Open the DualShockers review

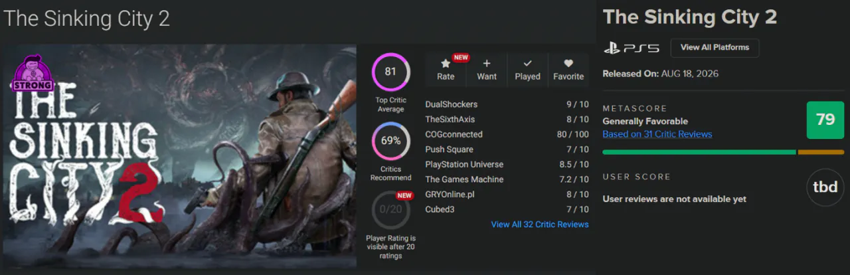pyautogui.click(x=451, y=104)
